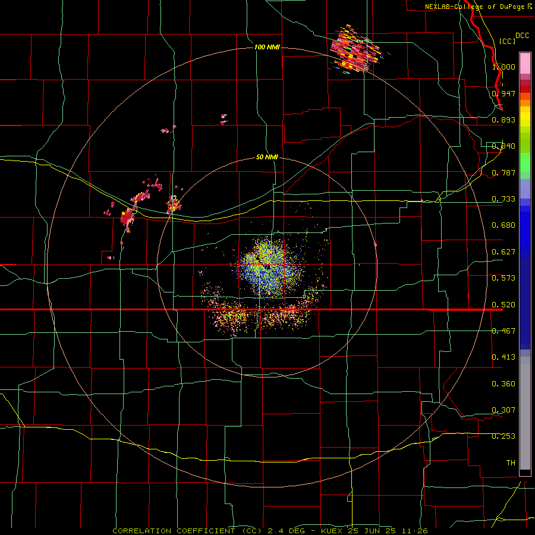Pick the bright green color-scale segment
Screen dimensions: 535x535
[525, 162]
